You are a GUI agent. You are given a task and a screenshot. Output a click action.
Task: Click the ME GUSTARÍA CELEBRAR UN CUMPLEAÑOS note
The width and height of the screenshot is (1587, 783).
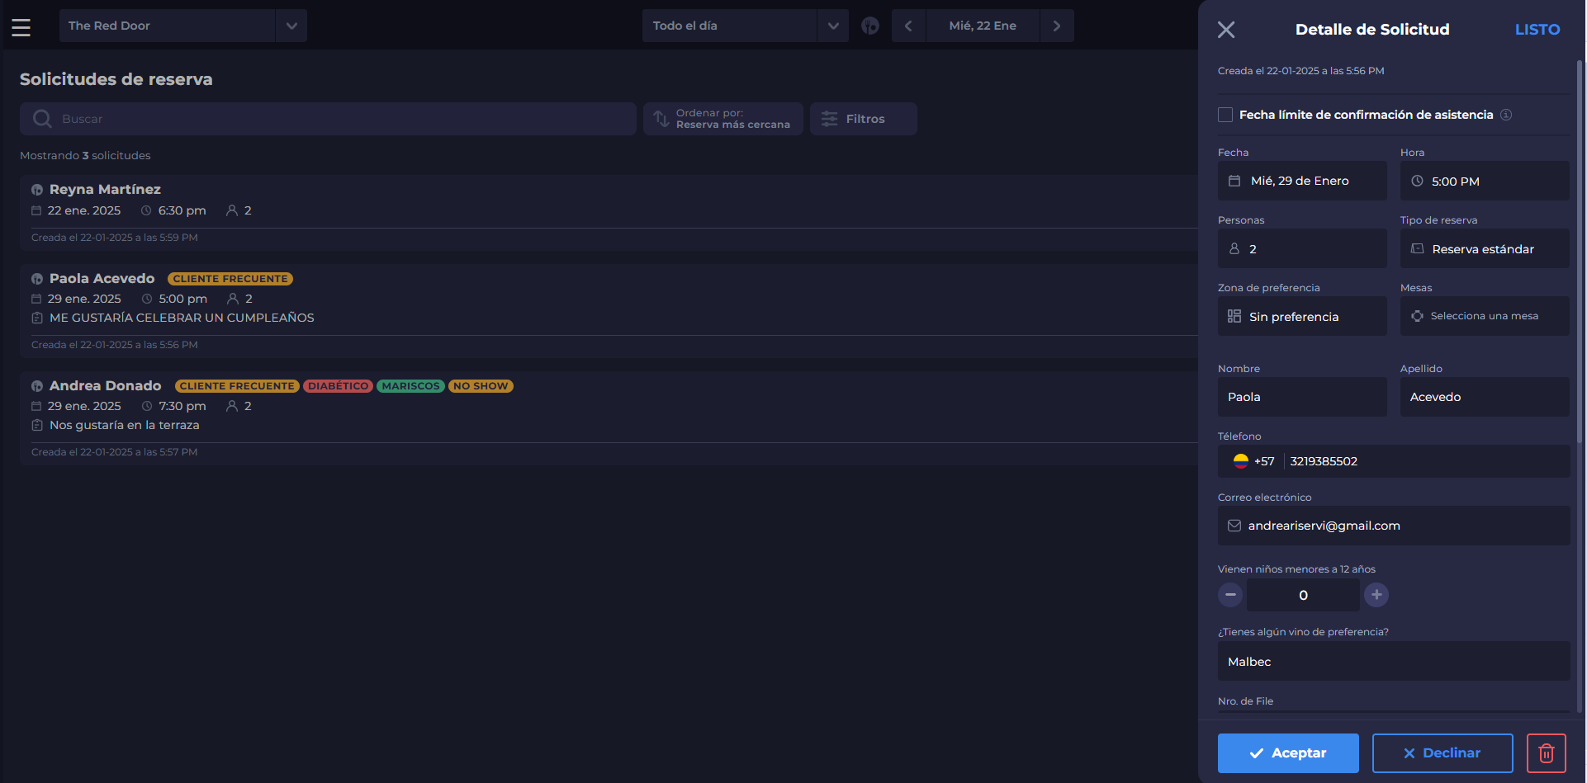pos(182,318)
